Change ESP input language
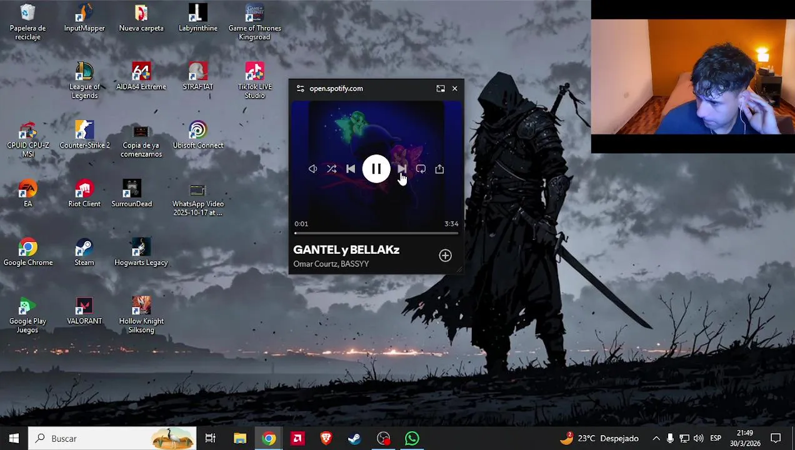The image size is (795, 450). (x=716, y=438)
